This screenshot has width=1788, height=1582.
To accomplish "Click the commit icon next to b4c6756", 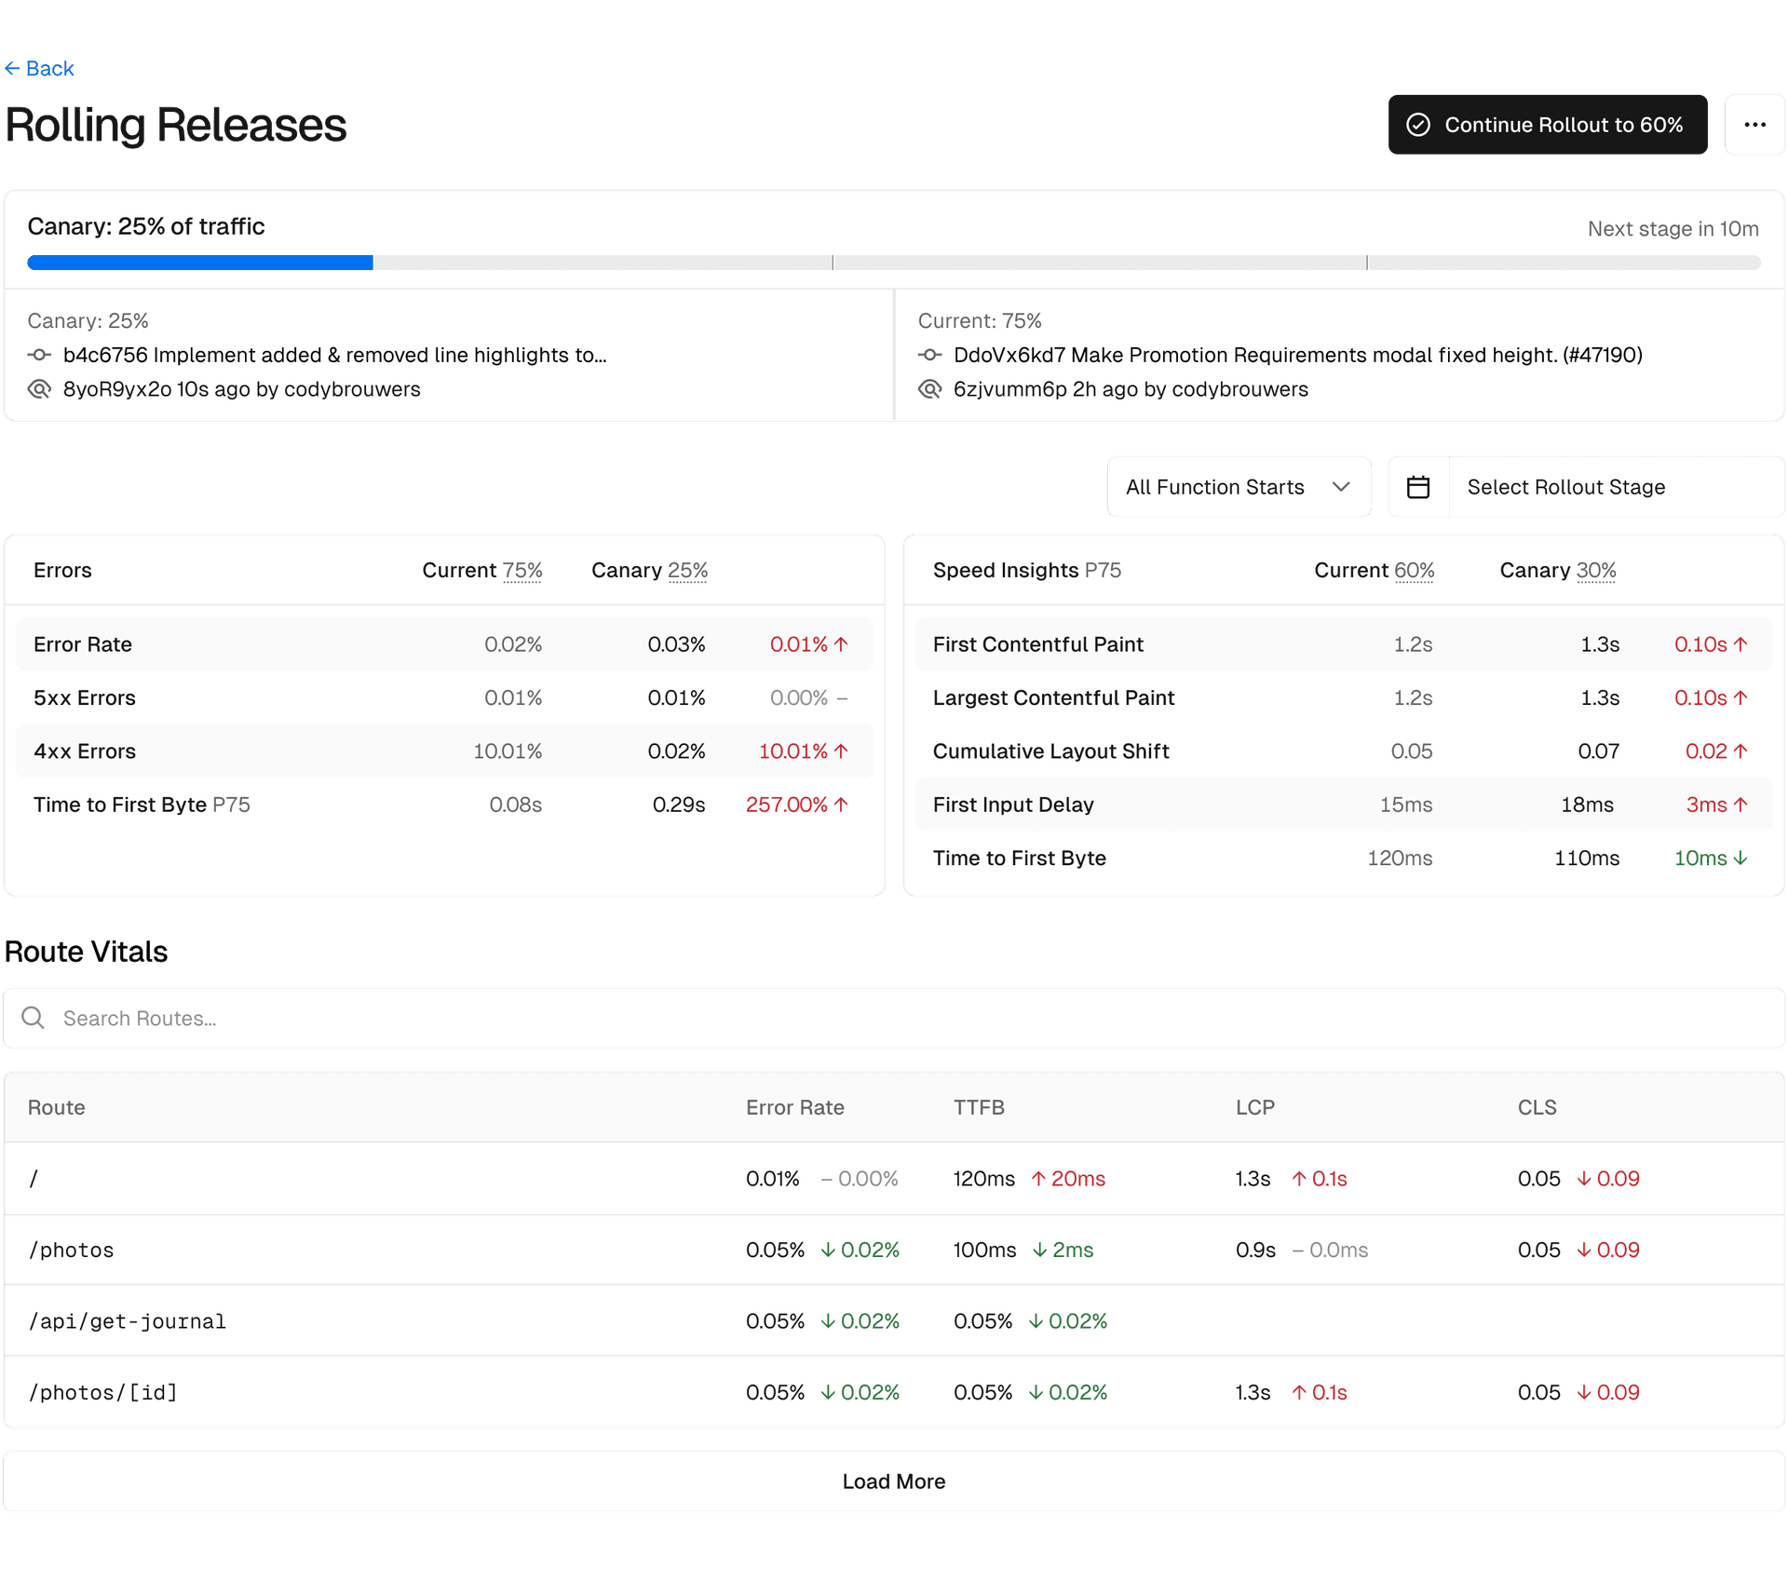I will (x=39, y=355).
